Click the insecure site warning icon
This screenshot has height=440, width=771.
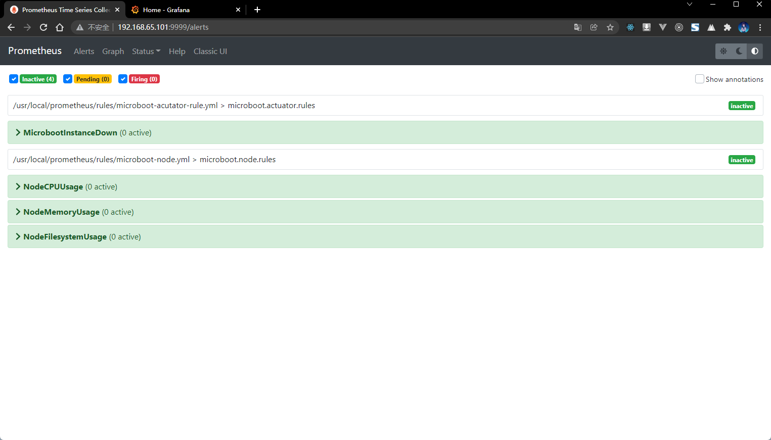[80, 27]
